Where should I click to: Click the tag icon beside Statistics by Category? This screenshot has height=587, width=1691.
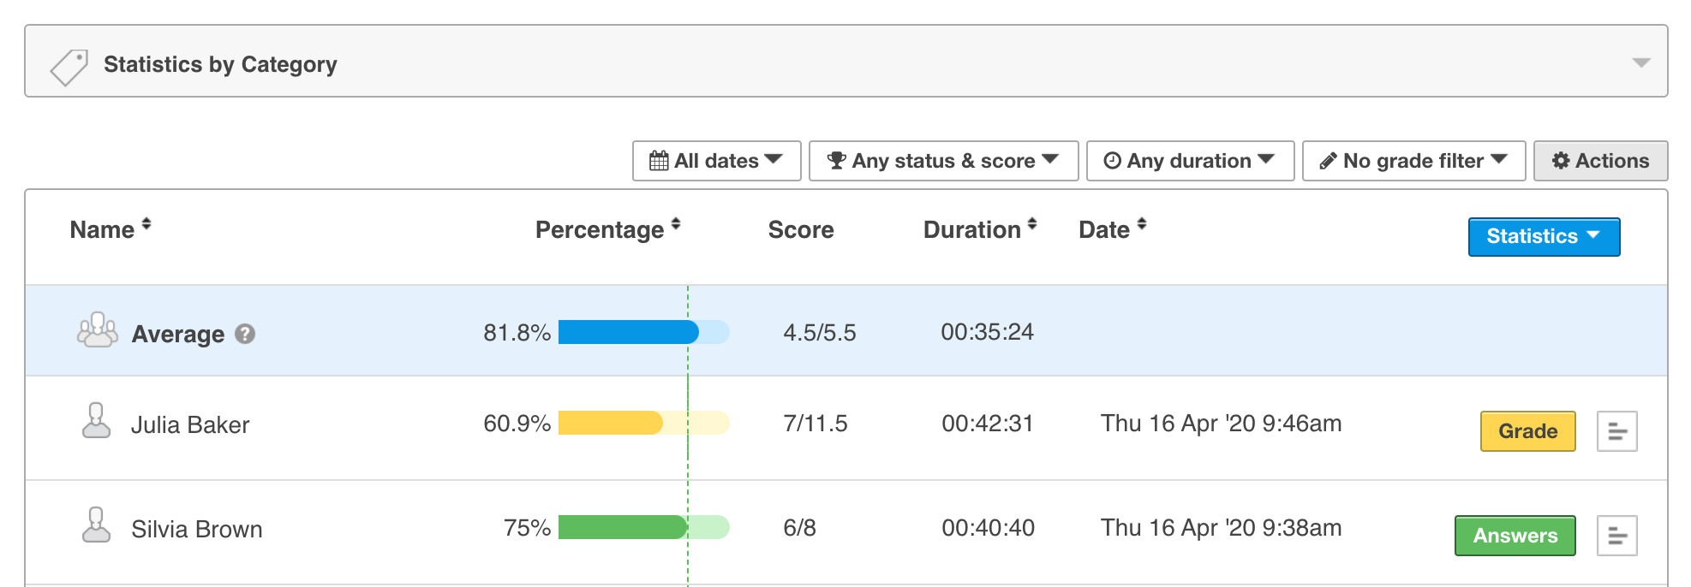pos(69,67)
